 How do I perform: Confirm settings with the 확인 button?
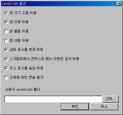(75, 107)
